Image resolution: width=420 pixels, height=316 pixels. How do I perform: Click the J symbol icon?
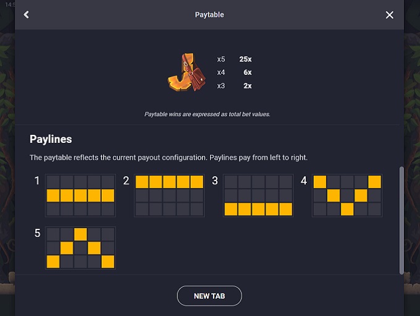coord(187,72)
